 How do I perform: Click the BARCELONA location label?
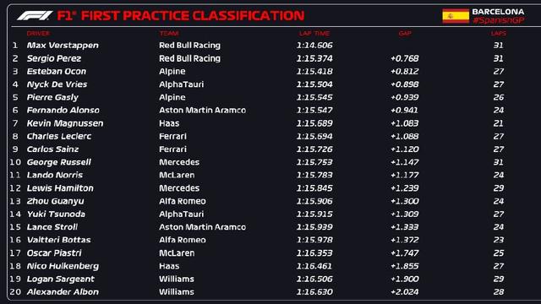click(498, 12)
